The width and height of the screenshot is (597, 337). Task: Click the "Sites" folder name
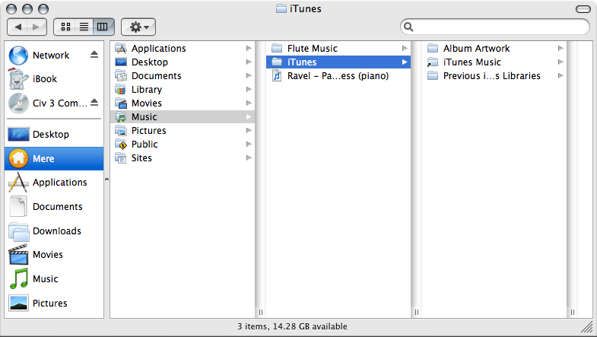click(141, 158)
